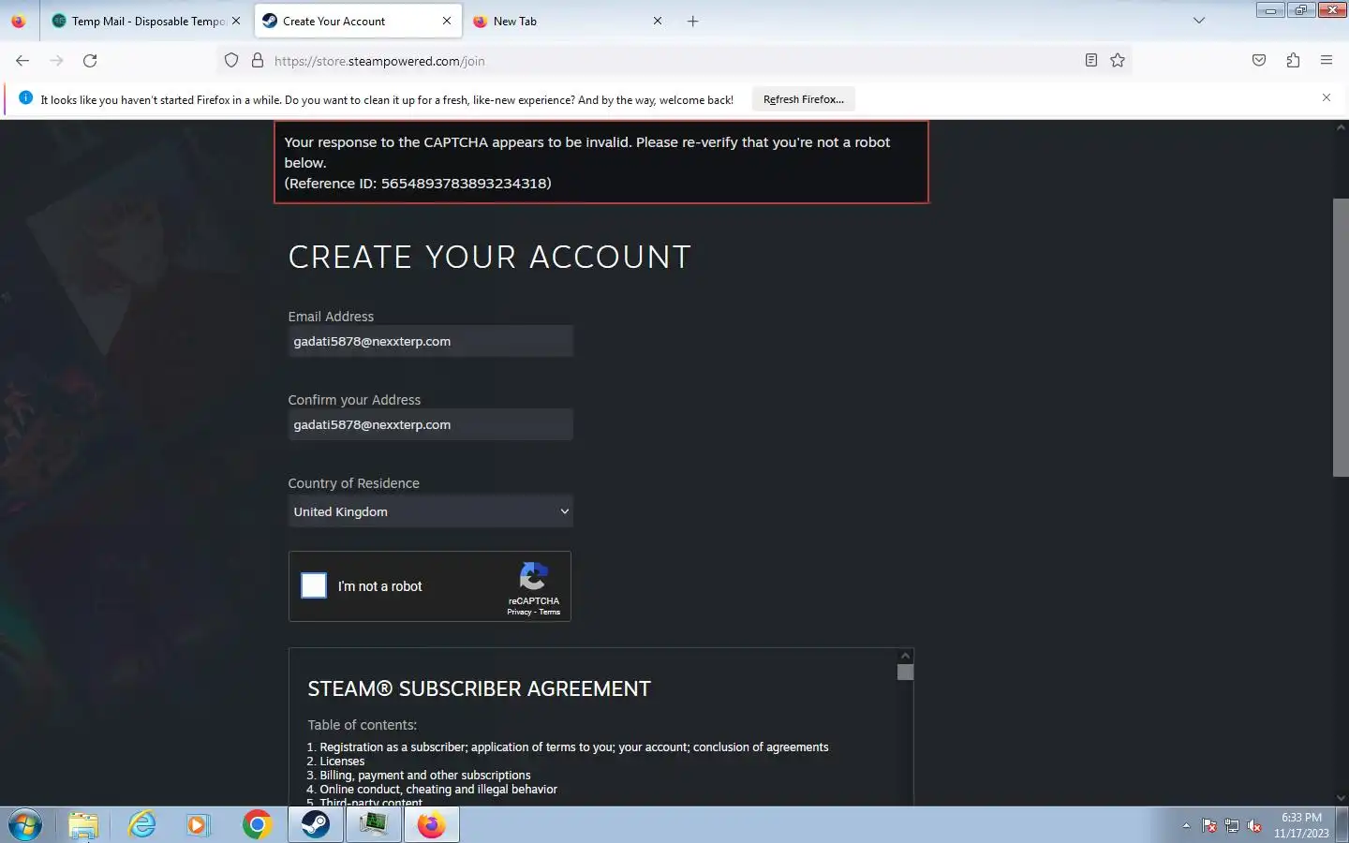Show hidden system tray icons
This screenshot has height=843, width=1349.
tap(1186, 826)
